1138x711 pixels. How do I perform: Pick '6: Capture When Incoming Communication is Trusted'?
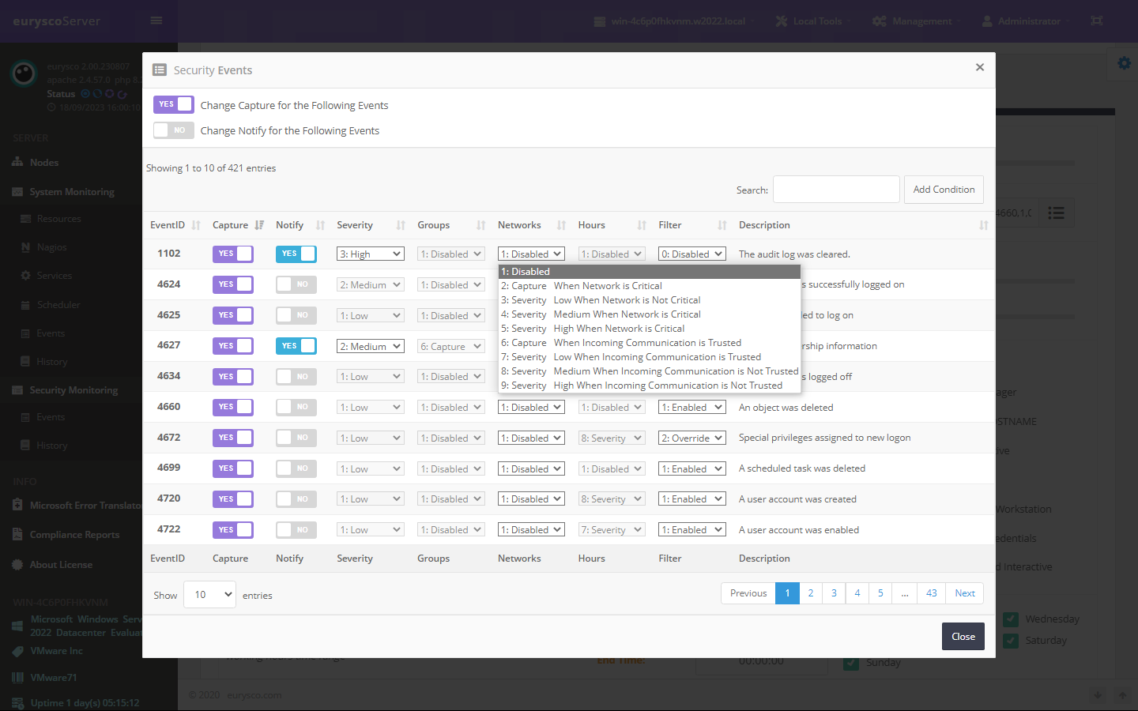(649, 343)
